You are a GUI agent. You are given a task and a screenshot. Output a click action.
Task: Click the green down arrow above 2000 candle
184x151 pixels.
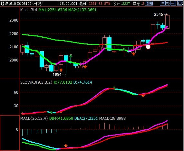(x=71, y=56)
